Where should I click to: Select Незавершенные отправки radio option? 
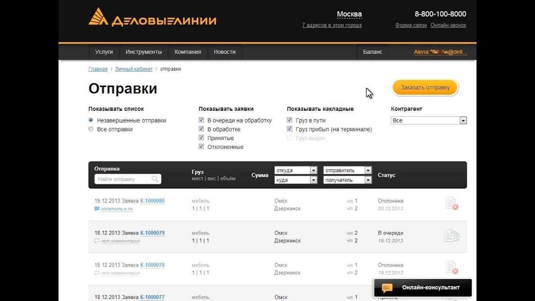tap(91, 120)
